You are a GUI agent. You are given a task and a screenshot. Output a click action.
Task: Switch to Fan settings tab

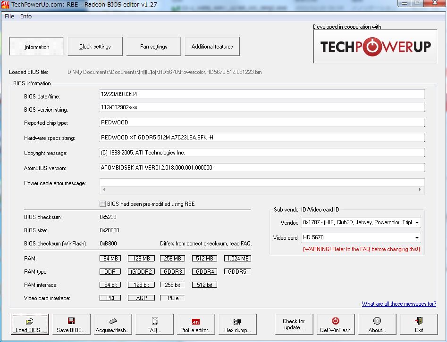pyautogui.click(x=153, y=46)
